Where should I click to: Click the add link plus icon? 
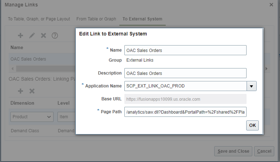point(20,35)
